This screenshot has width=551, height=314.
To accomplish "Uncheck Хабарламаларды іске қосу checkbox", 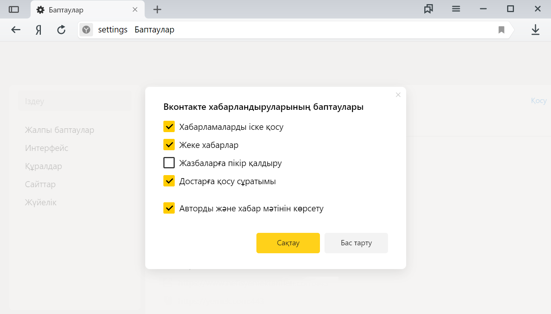I will click(169, 126).
